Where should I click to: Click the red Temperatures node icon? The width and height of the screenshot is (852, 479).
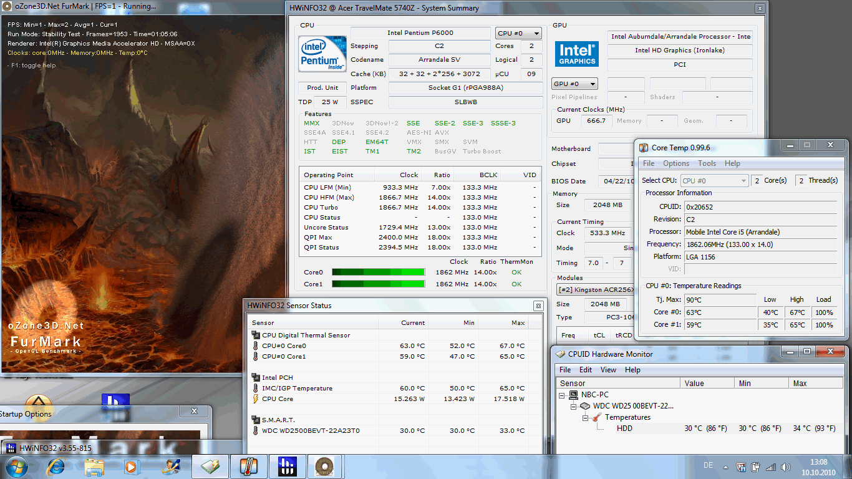[597, 417]
